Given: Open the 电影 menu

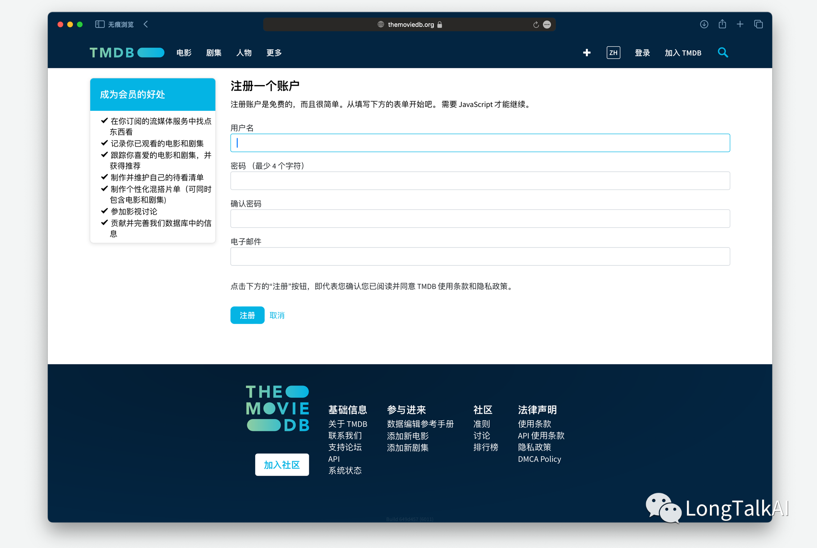Looking at the screenshot, I should pos(184,53).
